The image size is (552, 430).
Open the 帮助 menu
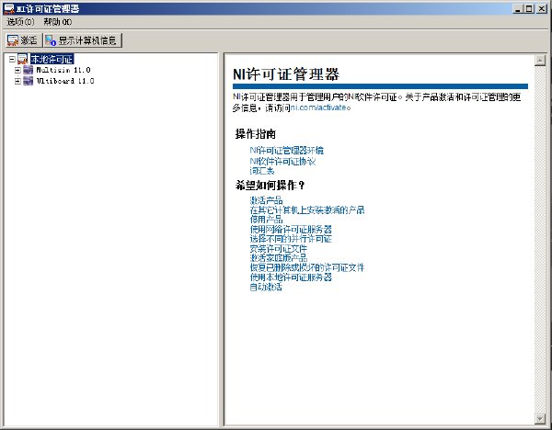58,22
